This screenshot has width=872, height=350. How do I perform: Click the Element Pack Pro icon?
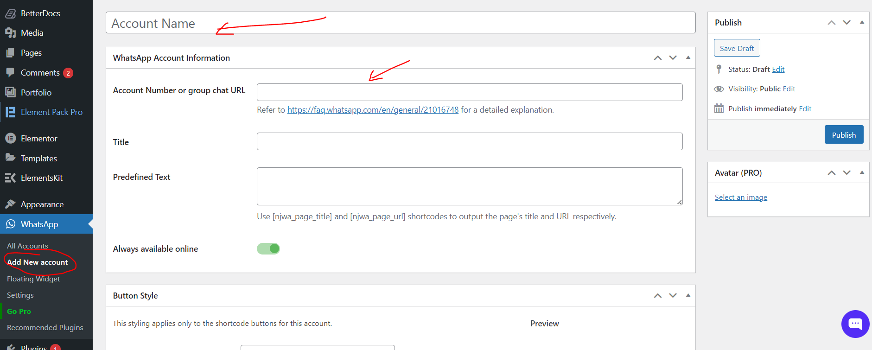[10, 112]
